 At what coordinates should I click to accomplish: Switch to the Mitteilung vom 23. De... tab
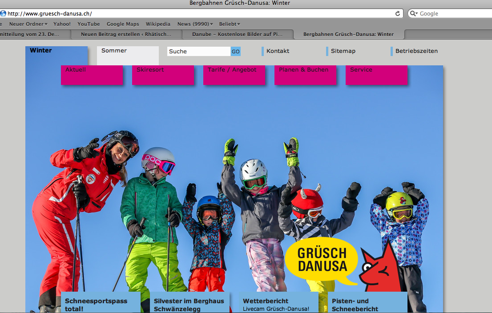pos(35,34)
